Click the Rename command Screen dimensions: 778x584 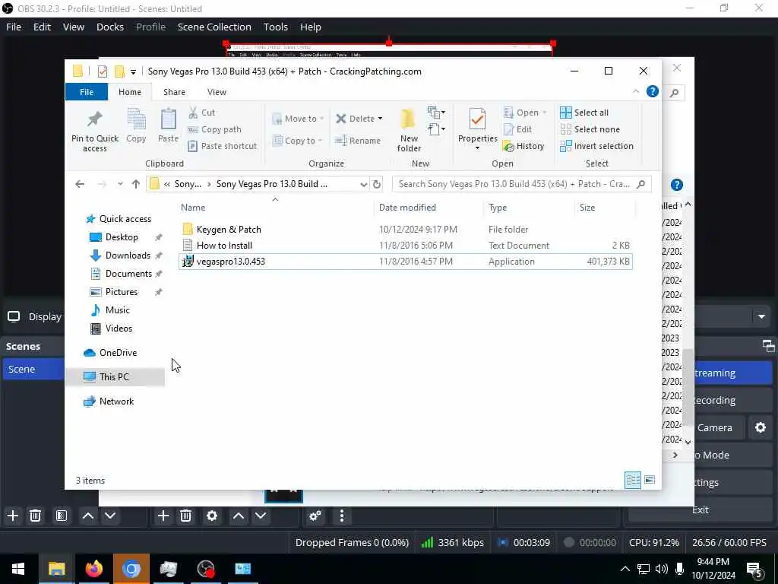coord(358,141)
